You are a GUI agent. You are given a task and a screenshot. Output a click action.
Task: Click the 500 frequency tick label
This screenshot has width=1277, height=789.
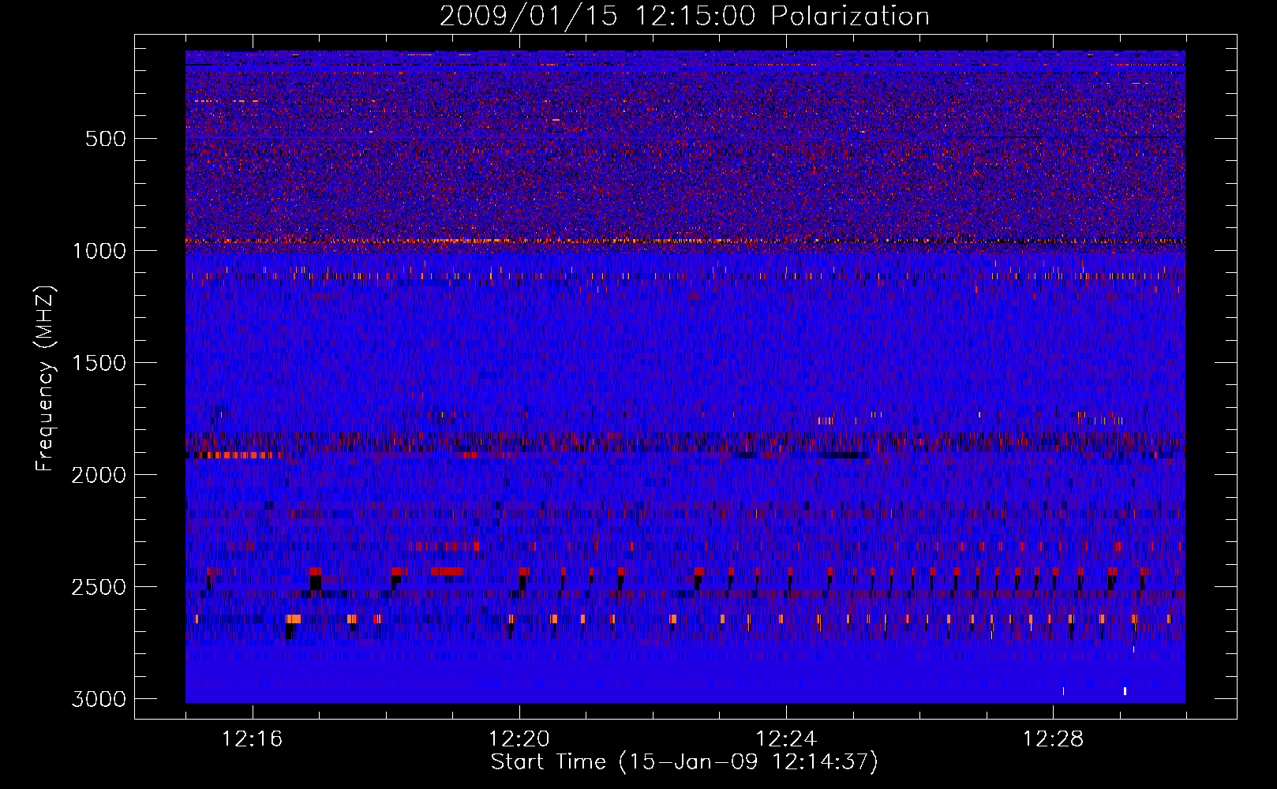[106, 139]
